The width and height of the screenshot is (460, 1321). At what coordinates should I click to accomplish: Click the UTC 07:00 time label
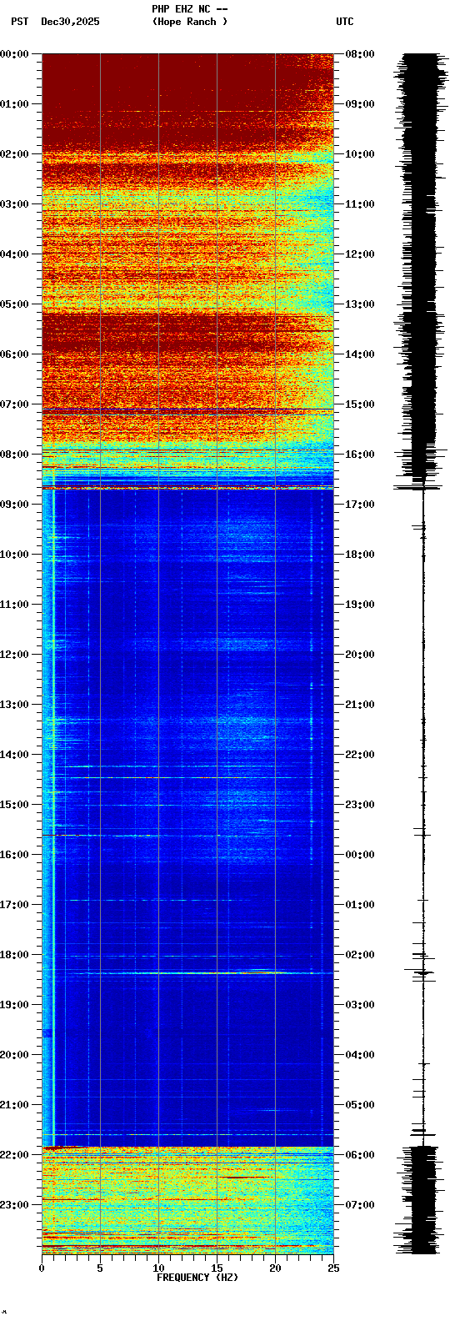pyautogui.click(x=359, y=1205)
